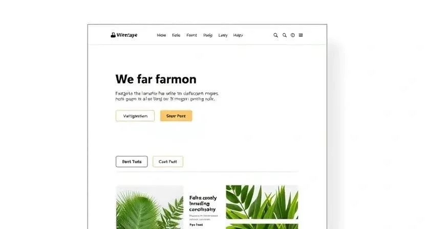
Task: Click the orange 'Sterr Pore' button
Action: click(176, 116)
